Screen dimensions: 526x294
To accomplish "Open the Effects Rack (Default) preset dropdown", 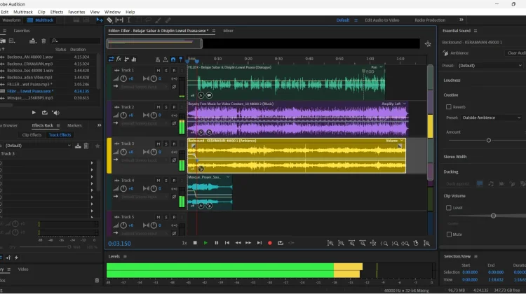I will 38,146.
